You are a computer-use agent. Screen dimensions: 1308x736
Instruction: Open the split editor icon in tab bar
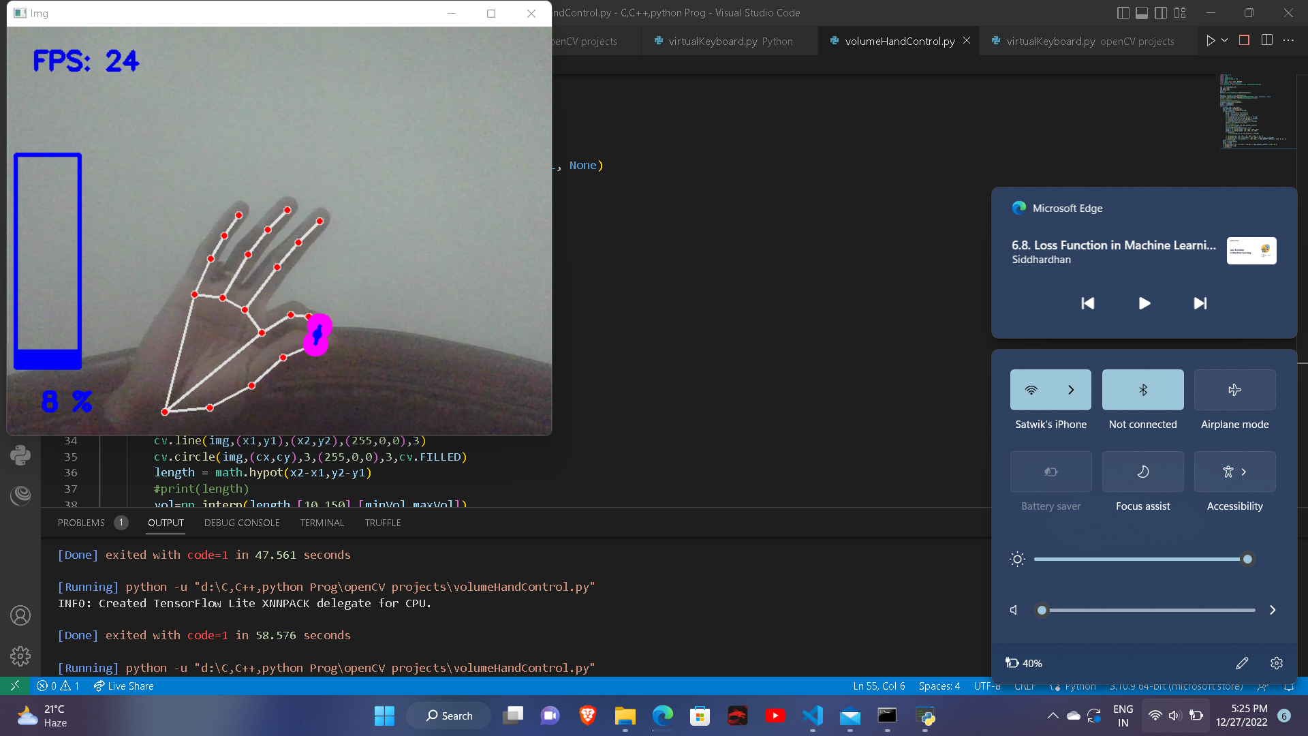click(x=1267, y=40)
